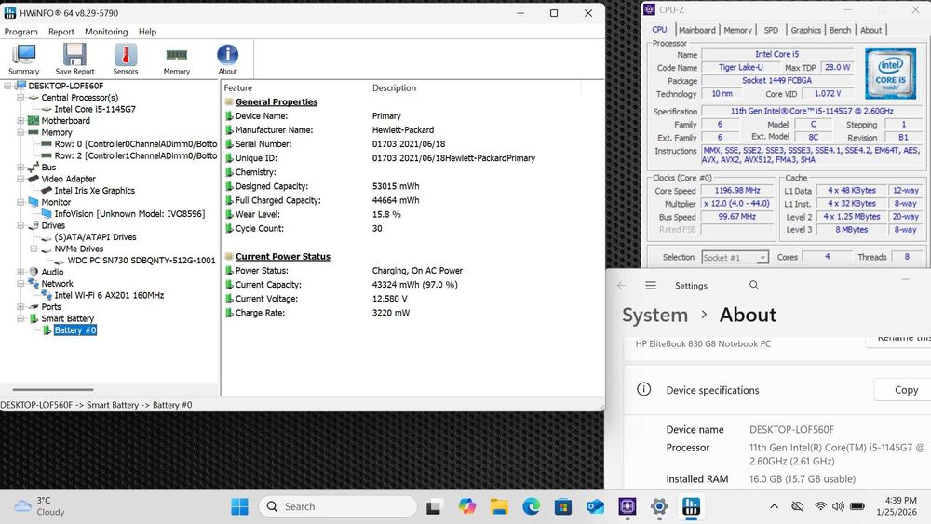The height and width of the screenshot is (524, 931).
Task: Click the General Properties heading
Action: tap(277, 101)
